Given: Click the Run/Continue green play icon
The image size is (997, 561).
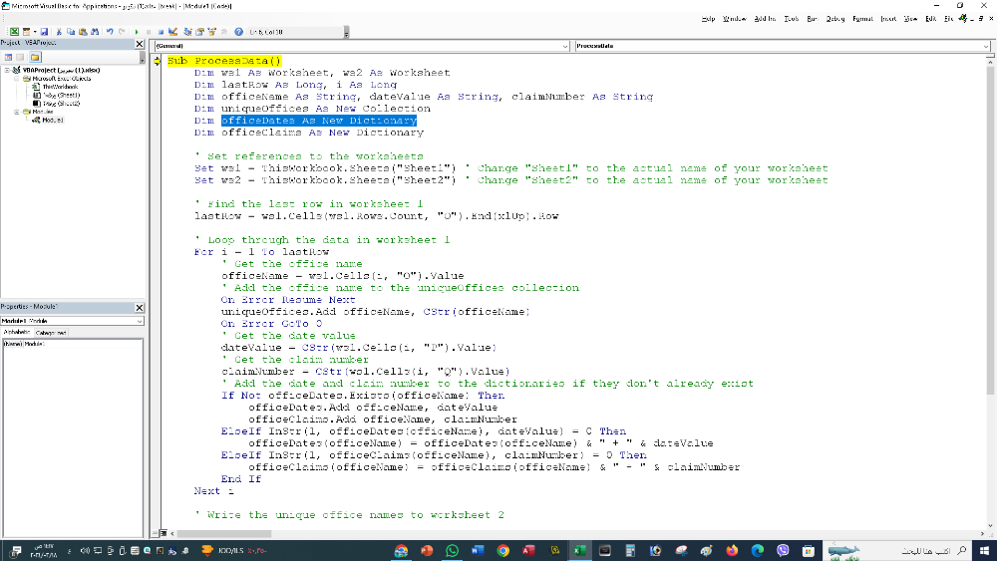Looking at the screenshot, I should [x=136, y=32].
